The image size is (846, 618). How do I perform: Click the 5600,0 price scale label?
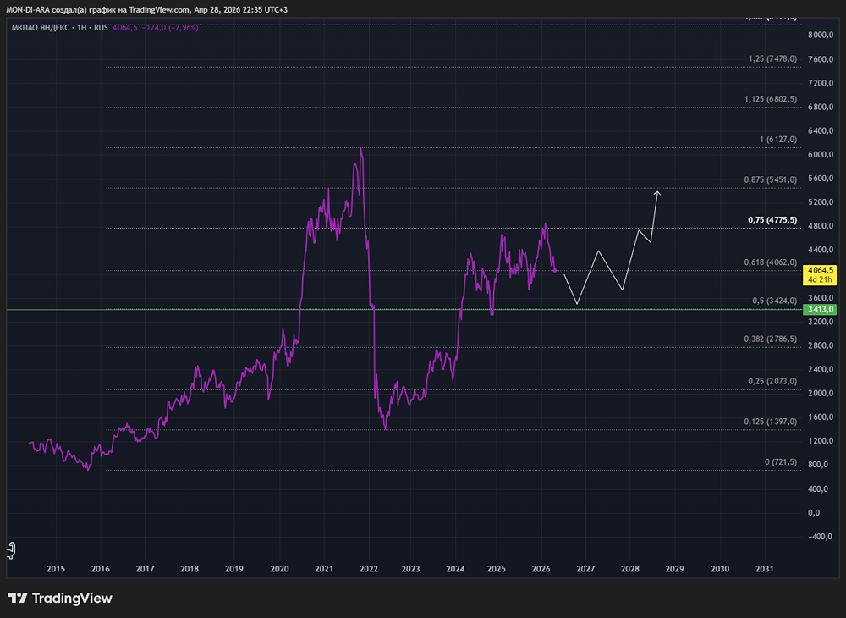(x=821, y=179)
